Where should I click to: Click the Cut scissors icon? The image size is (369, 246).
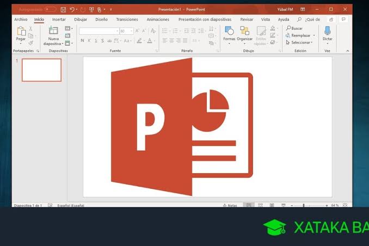30,28
